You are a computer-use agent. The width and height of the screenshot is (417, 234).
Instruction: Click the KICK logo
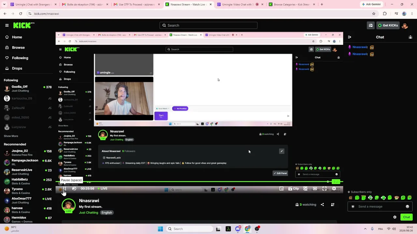(24, 25)
